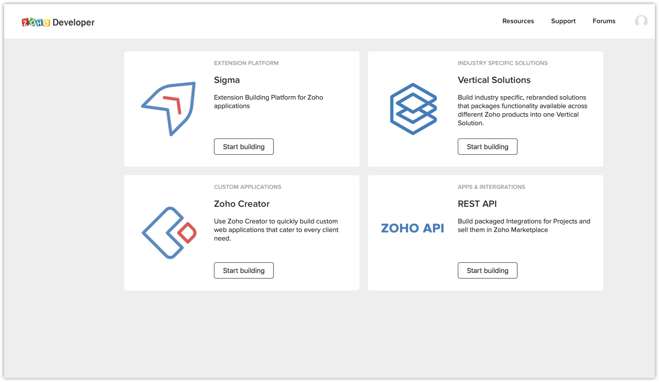
Task: Click the 'Use Zoho Creator to quickly' description
Action: click(x=276, y=230)
